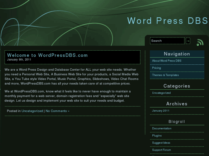209x156 pixels.
Task: Visit the Plugins blogroll link
Action: [x=157, y=136]
